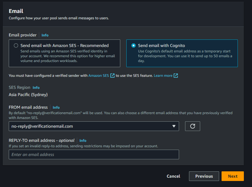Select Send email with Cognito radio button
252x187 pixels.
134,45
